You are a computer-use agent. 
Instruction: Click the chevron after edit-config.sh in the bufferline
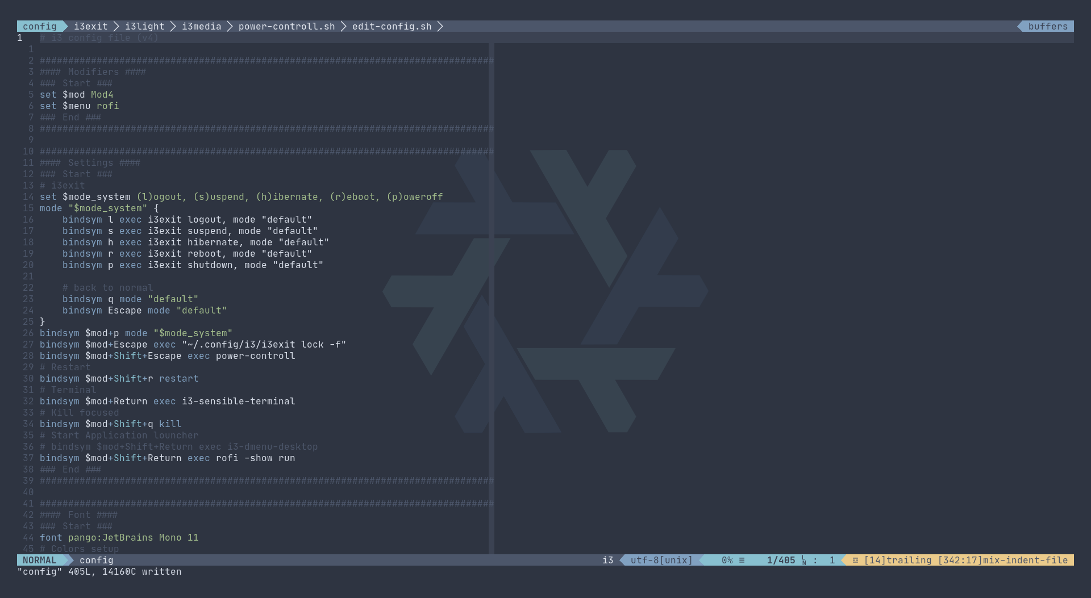coord(440,26)
